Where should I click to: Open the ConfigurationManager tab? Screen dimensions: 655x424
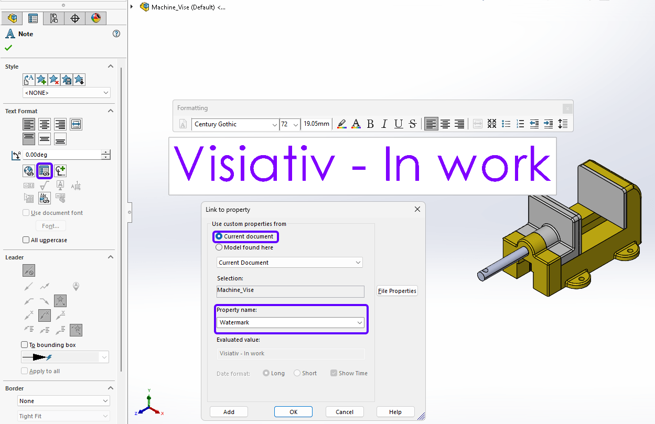[x=54, y=18]
